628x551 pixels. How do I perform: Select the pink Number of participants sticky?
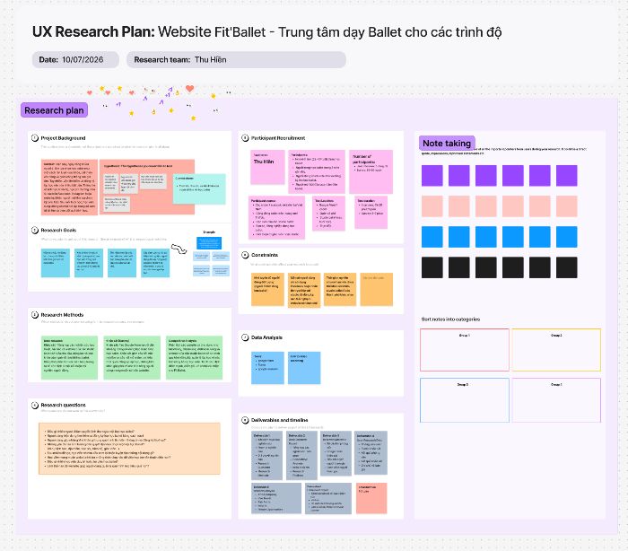pos(371,172)
